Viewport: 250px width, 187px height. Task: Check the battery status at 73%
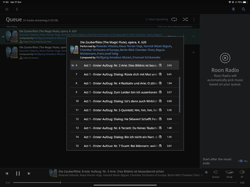coord(242,2)
